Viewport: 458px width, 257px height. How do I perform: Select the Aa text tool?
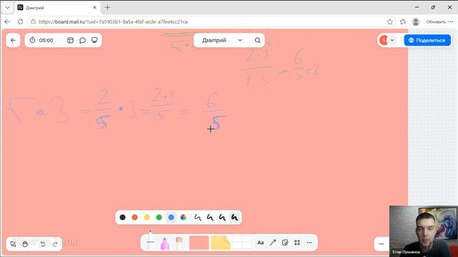[260, 243]
